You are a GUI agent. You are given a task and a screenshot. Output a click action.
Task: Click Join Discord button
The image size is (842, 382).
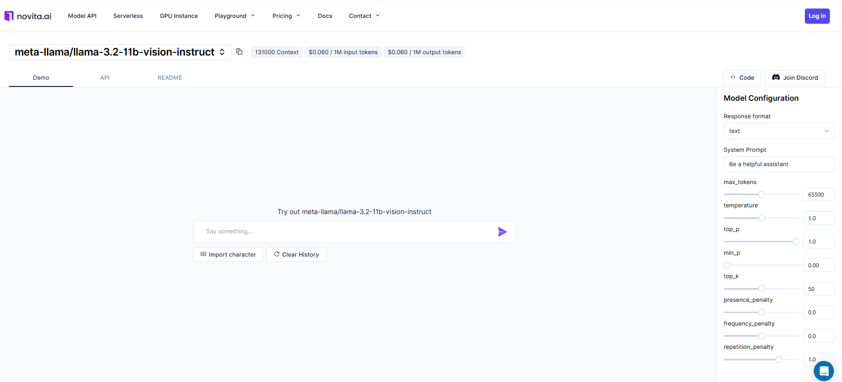795,77
